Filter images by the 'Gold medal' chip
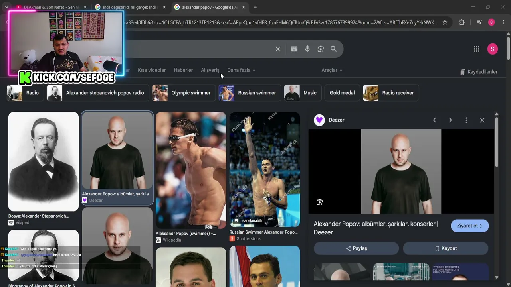 [x=342, y=93]
